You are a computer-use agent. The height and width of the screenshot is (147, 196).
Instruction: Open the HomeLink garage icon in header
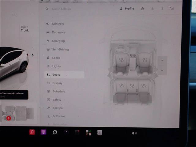coord(143,9)
